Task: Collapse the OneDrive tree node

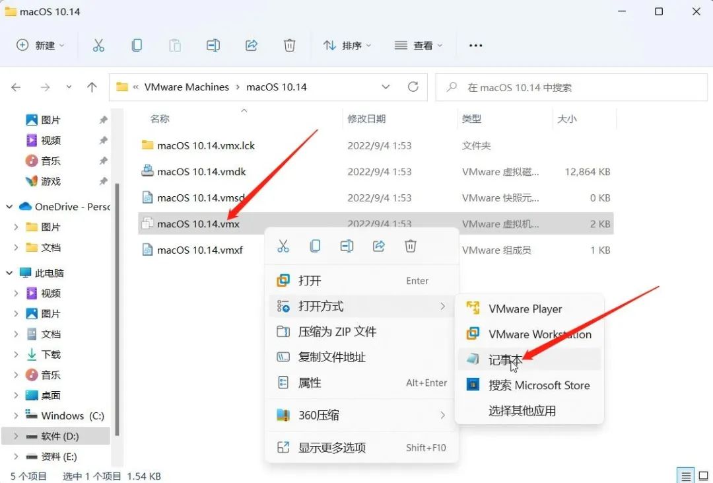Action: 9,207
